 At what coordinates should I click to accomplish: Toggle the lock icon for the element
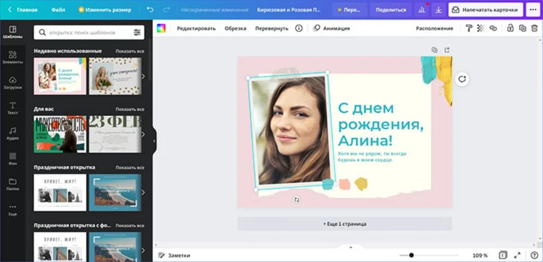[510, 28]
